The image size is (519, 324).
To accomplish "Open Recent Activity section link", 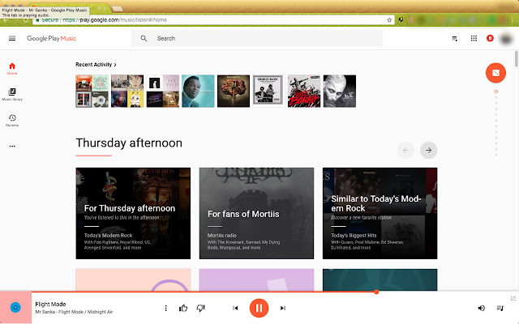I will coord(96,65).
